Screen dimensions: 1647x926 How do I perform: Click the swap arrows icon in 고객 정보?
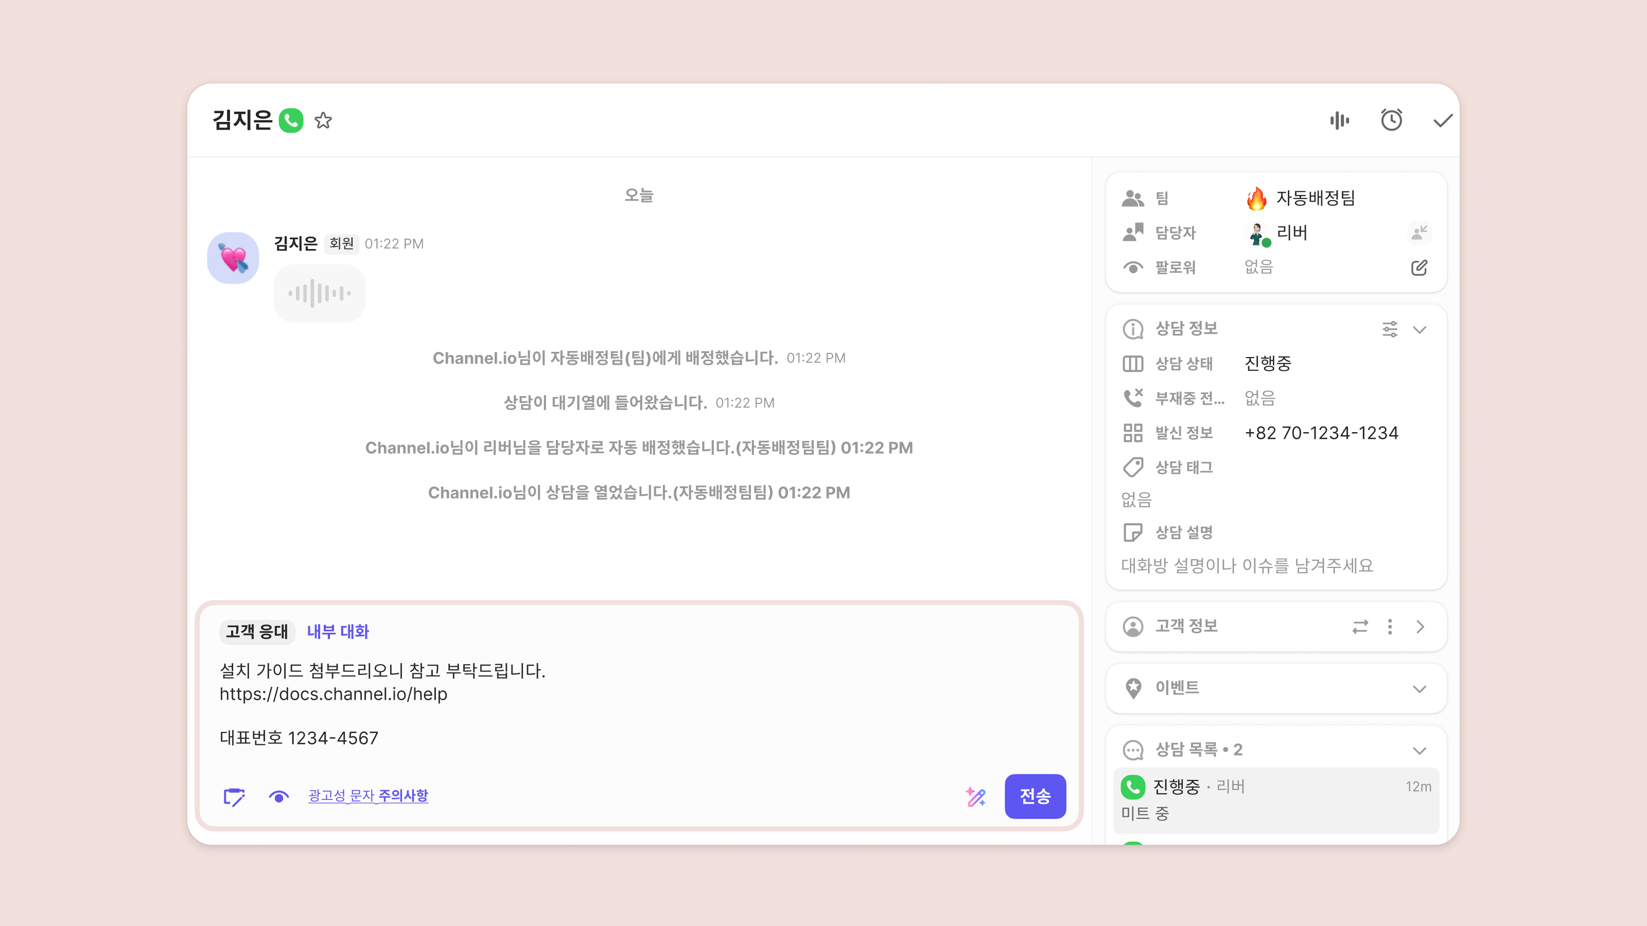tap(1360, 626)
